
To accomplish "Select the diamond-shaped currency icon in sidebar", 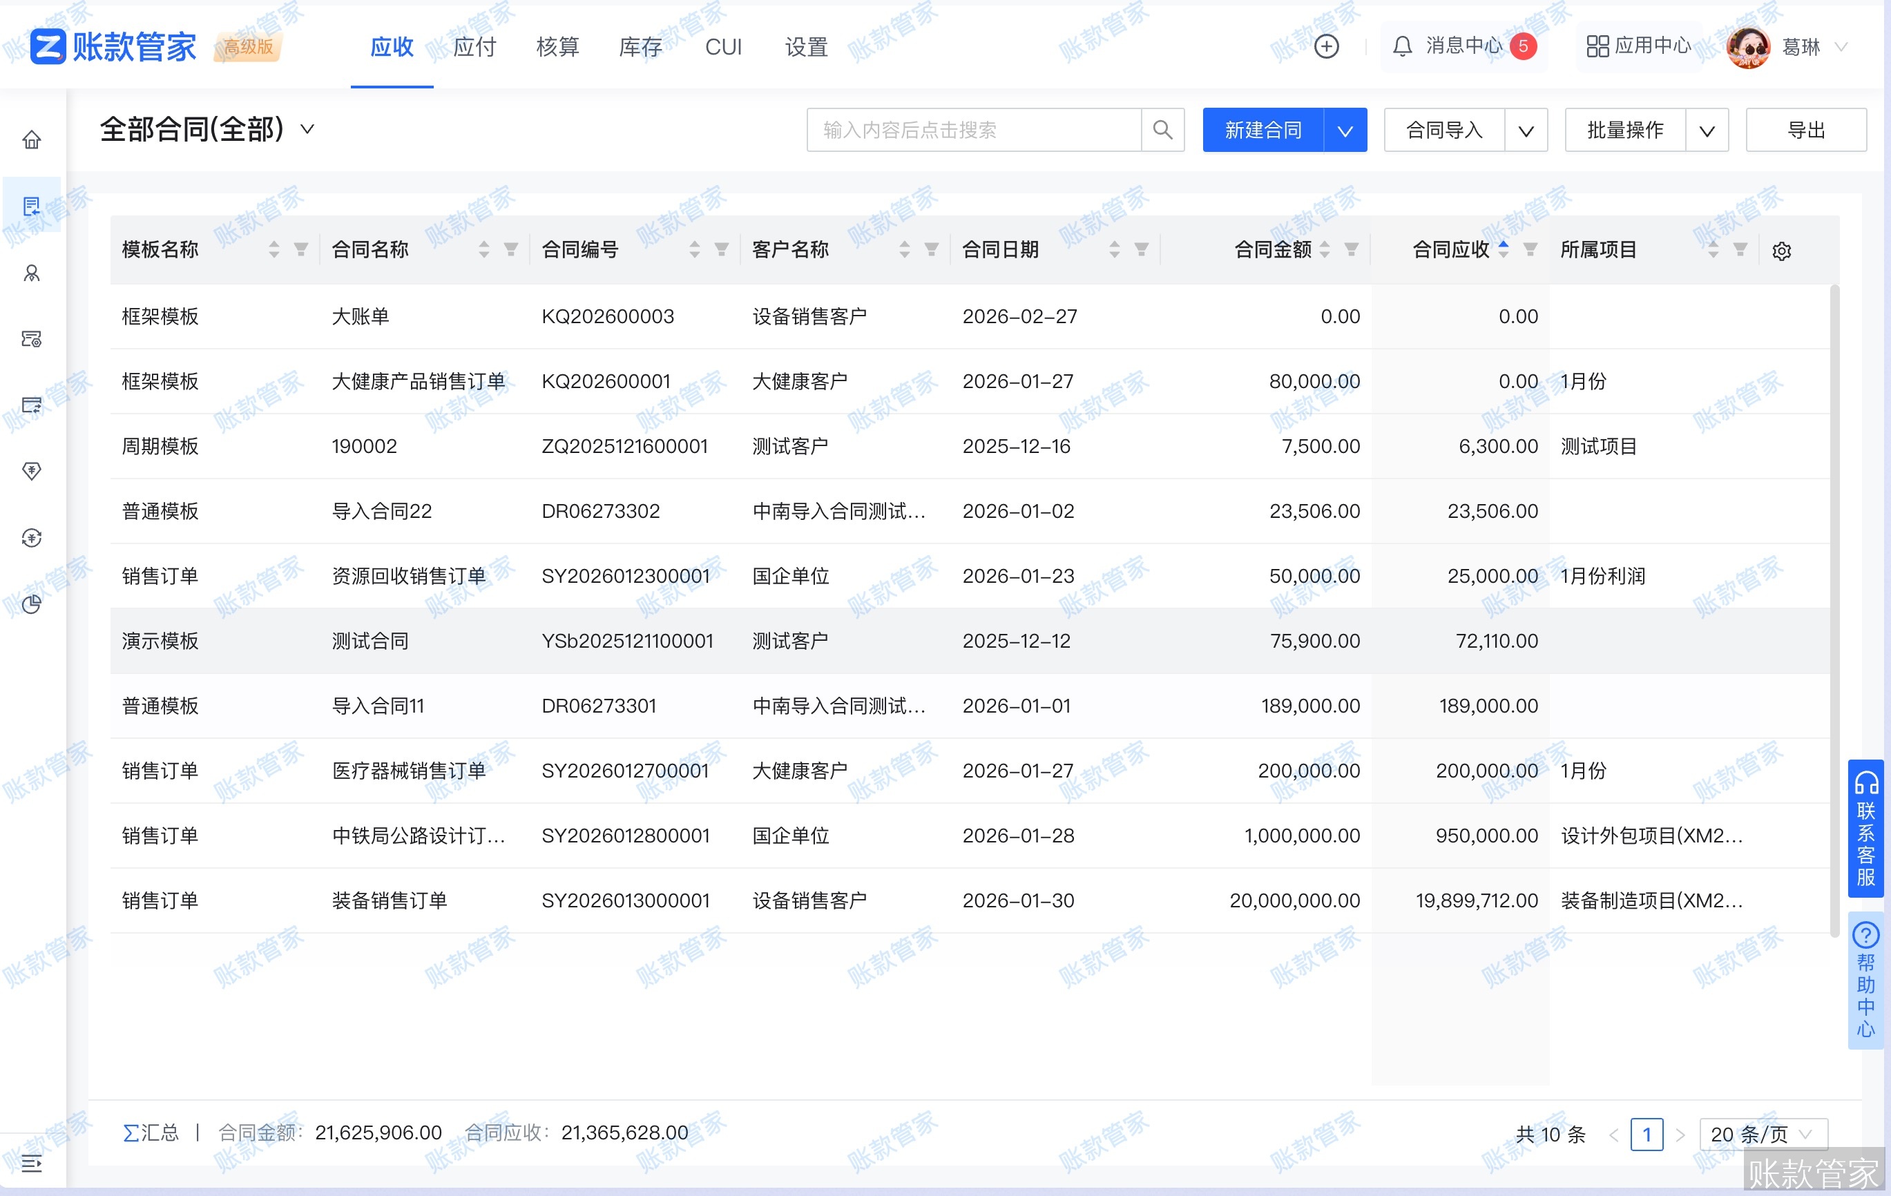I will (x=31, y=471).
